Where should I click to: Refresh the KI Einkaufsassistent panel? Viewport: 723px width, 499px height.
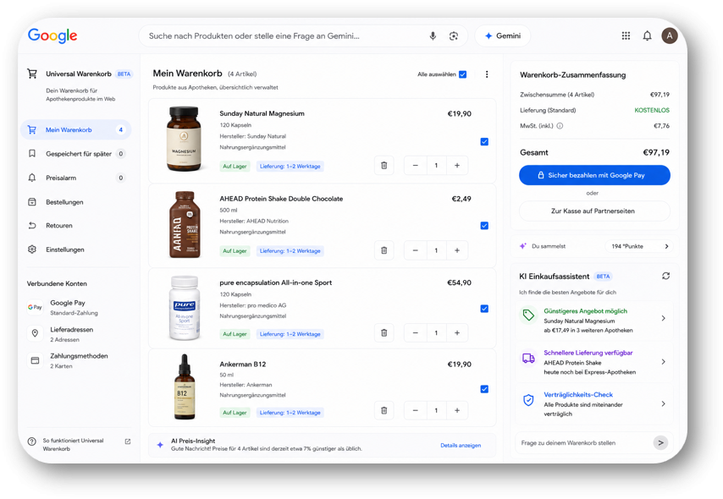click(665, 276)
